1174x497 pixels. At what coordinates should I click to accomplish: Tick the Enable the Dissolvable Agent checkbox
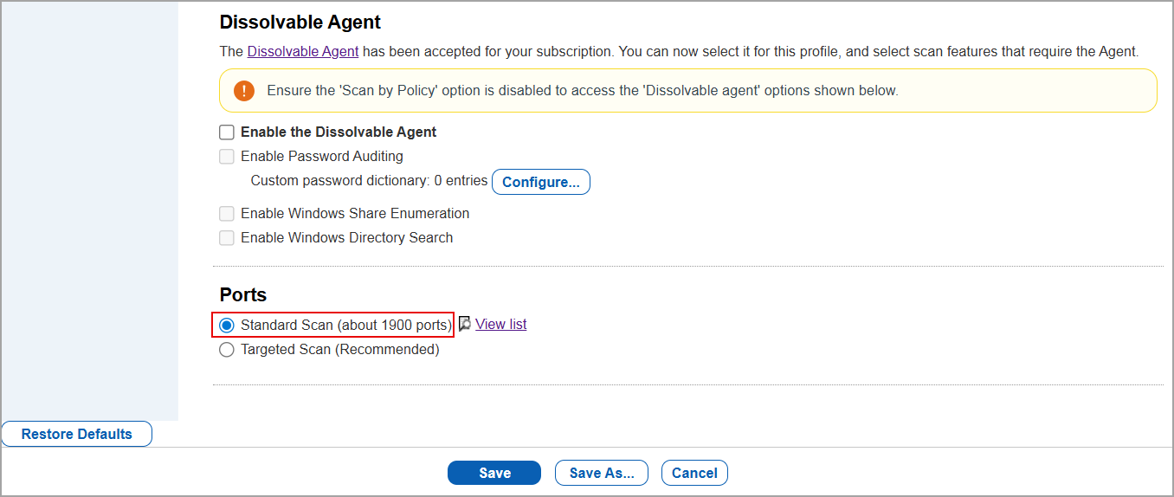click(x=227, y=132)
